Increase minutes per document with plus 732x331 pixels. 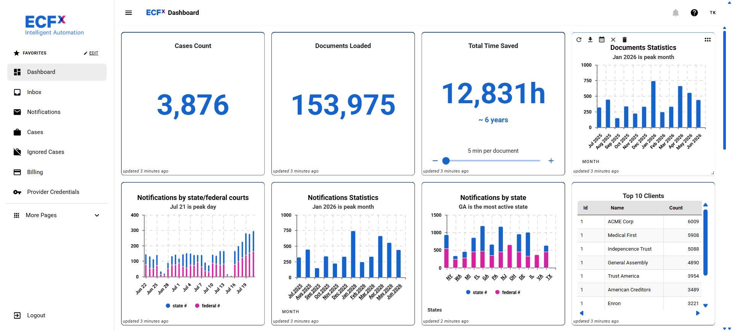pos(551,161)
